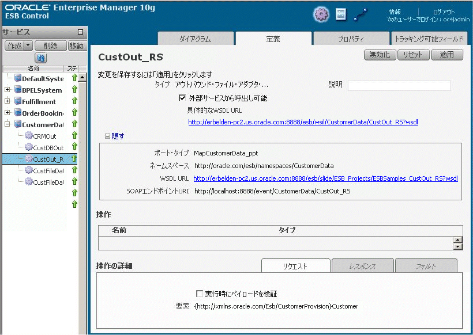This screenshot has width=473, height=335.
Task: Click the 名前 column header in operations table
Action: [x=119, y=230]
